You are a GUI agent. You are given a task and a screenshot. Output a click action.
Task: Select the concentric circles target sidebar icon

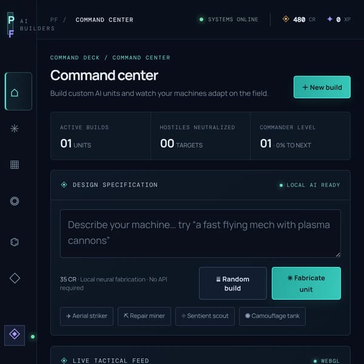pyautogui.click(x=15, y=201)
